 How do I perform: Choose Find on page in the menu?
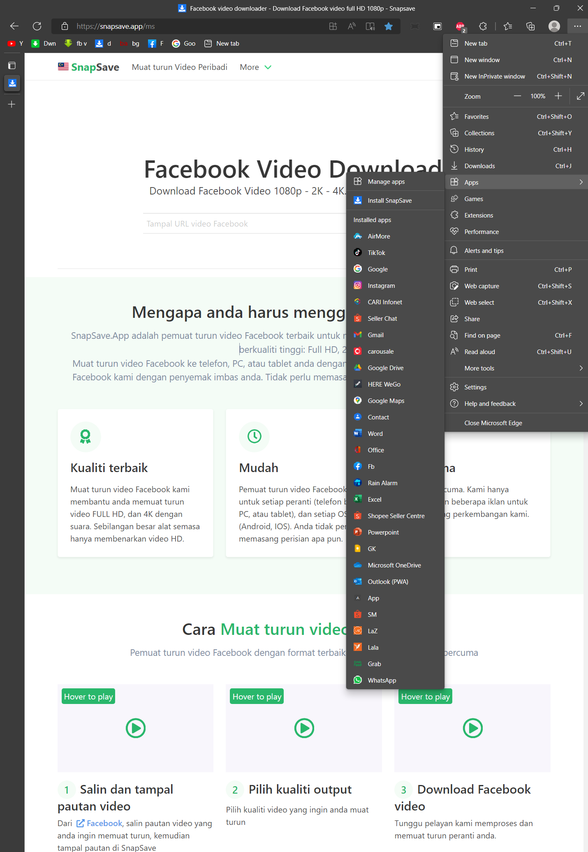pos(516,336)
